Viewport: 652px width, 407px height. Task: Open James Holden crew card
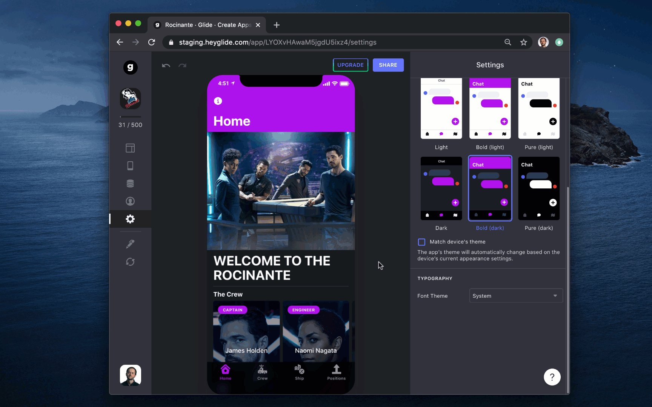click(x=246, y=332)
